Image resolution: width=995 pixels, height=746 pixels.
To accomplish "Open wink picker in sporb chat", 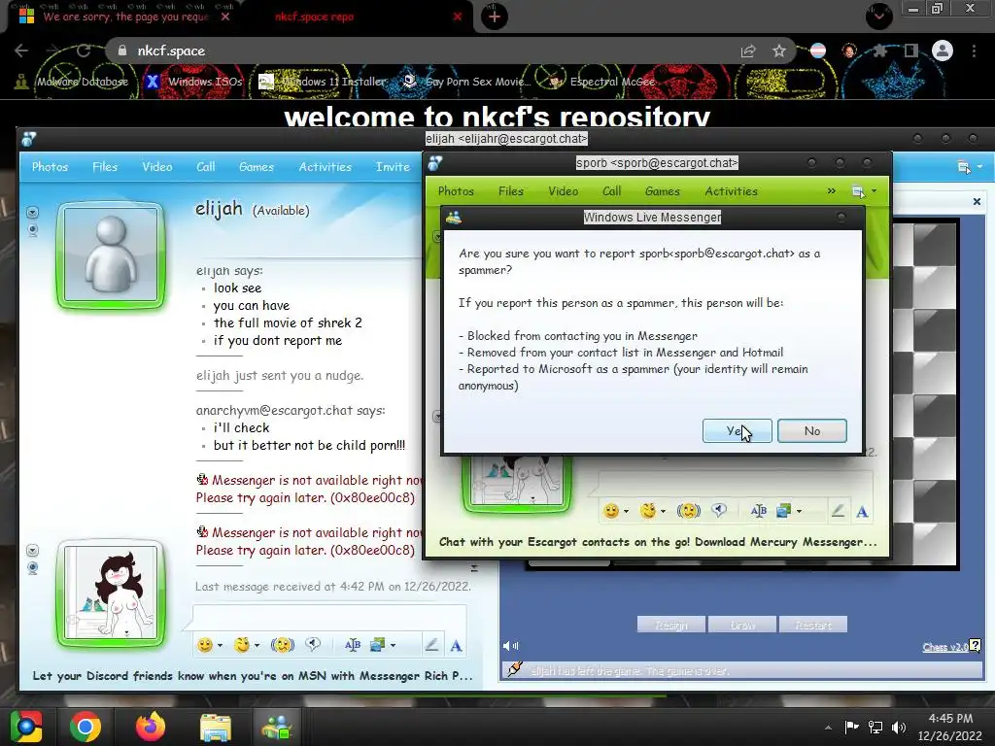I will [x=647, y=511].
